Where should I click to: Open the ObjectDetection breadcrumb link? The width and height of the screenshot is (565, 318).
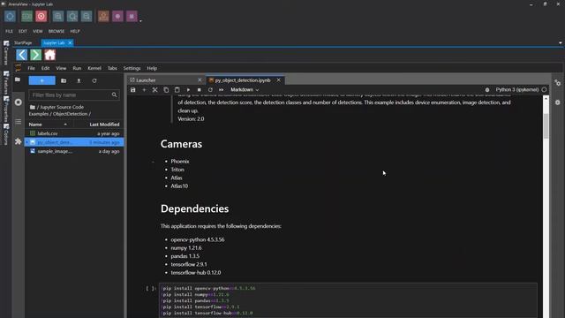pyautogui.click(x=70, y=114)
